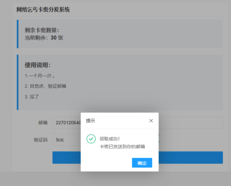Image resolution: width=231 pixels, height=186 pixels.
Task: Click the 当前剩余 30 张 count text
Action: click(44, 37)
